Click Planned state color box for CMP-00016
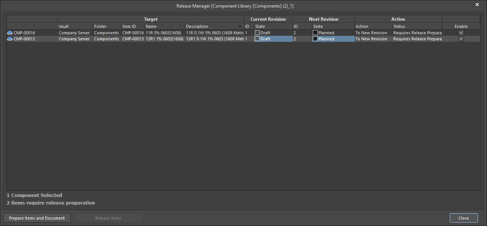 (x=315, y=33)
